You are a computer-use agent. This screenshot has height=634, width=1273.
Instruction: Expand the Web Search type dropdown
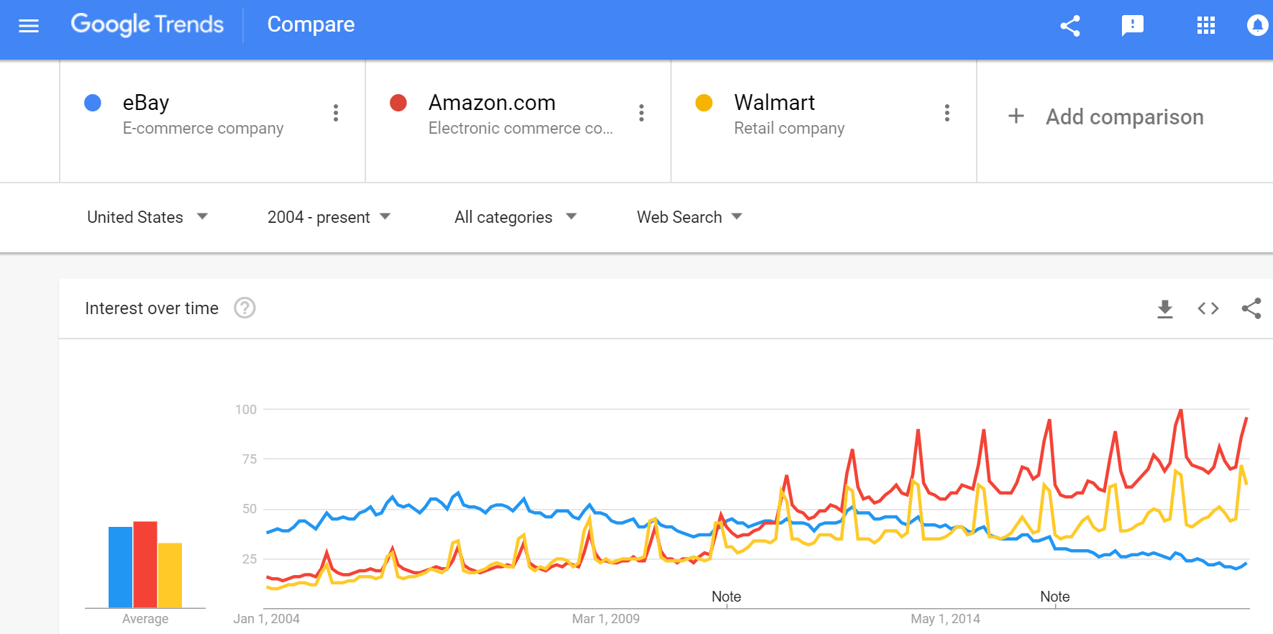(689, 217)
